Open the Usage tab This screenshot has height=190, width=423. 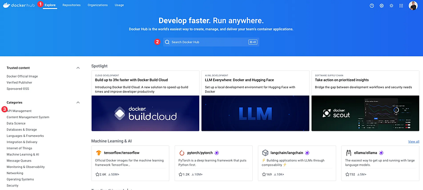(x=119, y=5)
